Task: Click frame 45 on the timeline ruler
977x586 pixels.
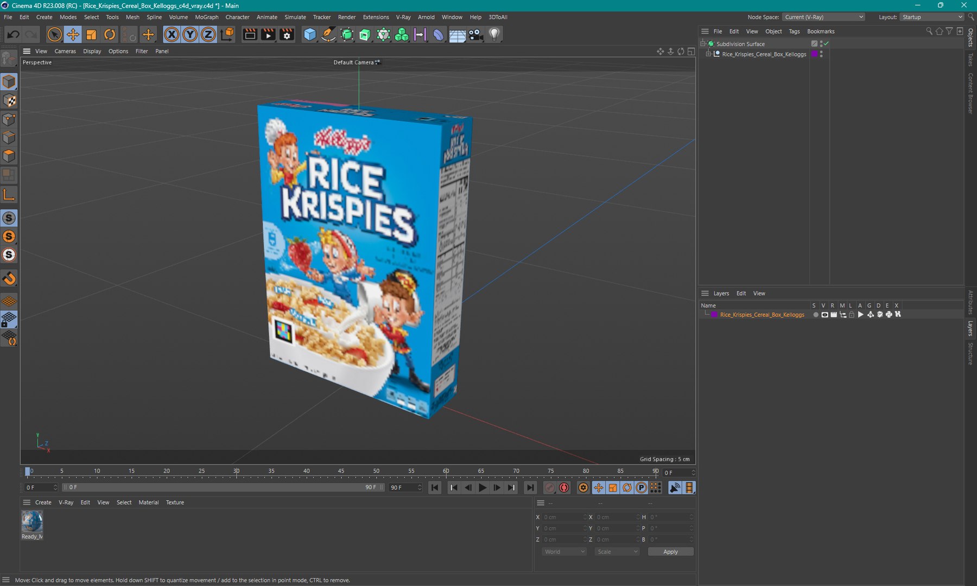Action: [341, 471]
